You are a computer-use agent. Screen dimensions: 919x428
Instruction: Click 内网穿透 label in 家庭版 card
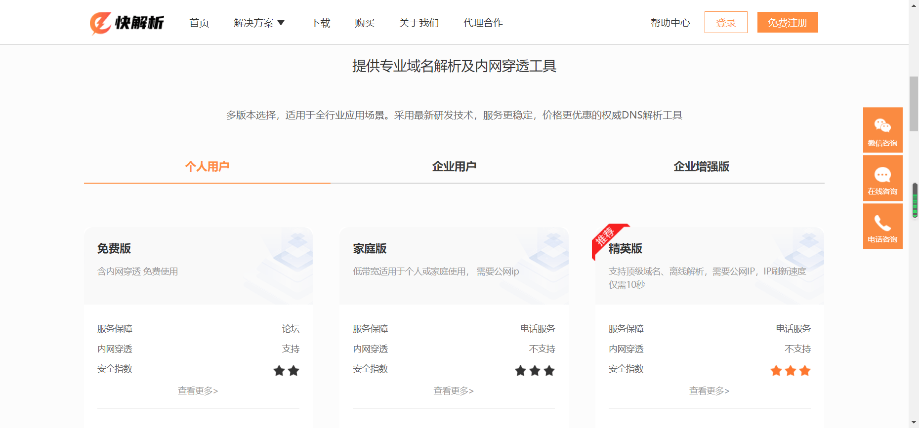[x=371, y=349]
